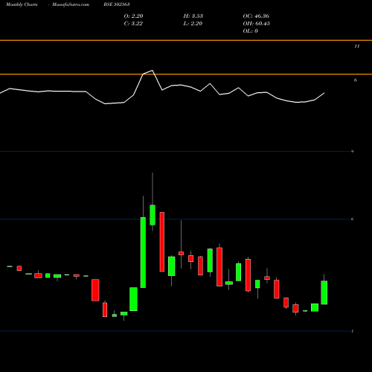The height and width of the screenshot is (372, 372).
Task: Select the "OH: 60.45" readout
Action: click(257, 23)
